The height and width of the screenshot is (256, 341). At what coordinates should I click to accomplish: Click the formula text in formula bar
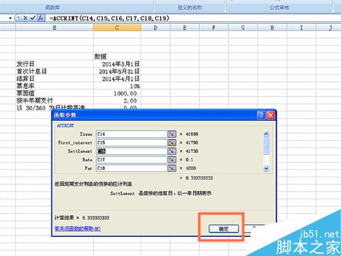tap(109, 18)
